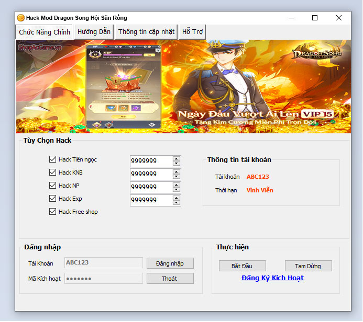363x322 pixels.
Task: Decrease the Hack Tiên ngọc value with down arrow
Action: coord(177,163)
